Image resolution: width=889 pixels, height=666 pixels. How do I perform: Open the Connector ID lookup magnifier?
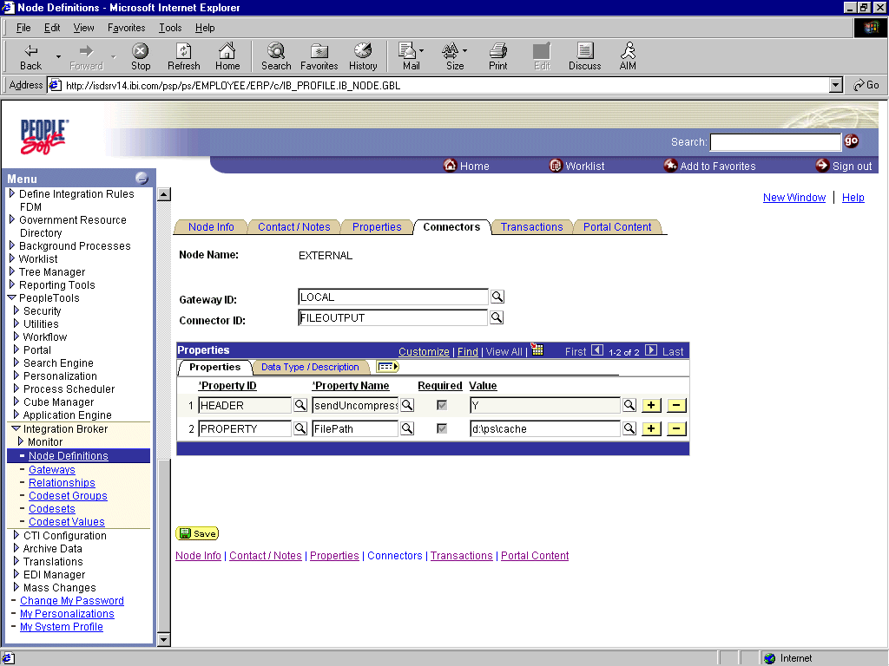pos(496,317)
